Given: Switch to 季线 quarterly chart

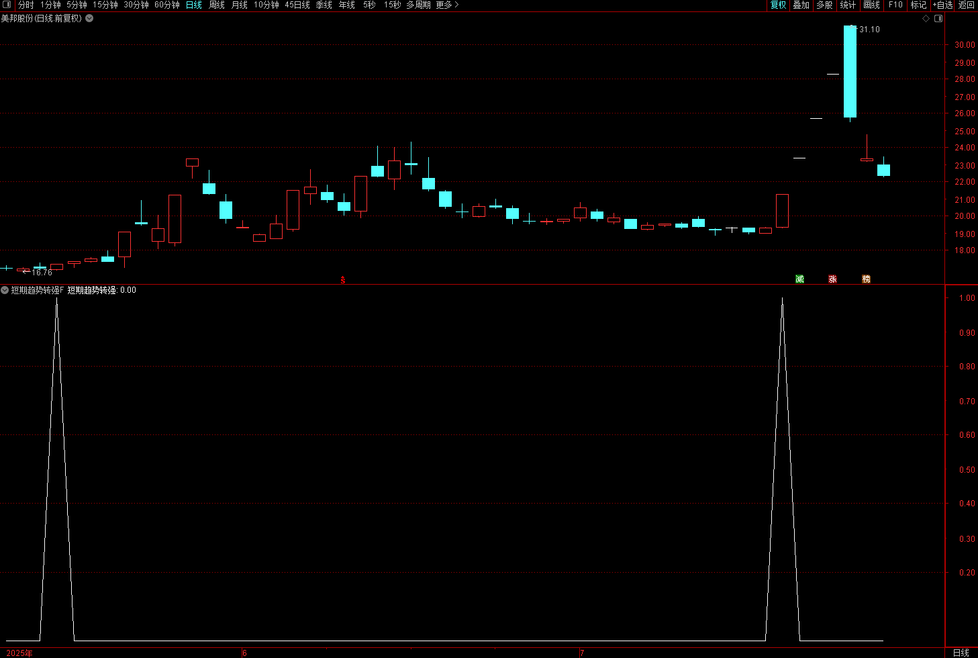Looking at the screenshot, I should point(324,5).
